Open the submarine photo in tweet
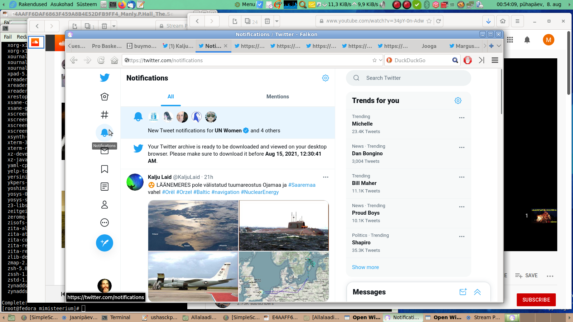The width and height of the screenshot is (573, 322). pyautogui.click(x=284, y=225)
